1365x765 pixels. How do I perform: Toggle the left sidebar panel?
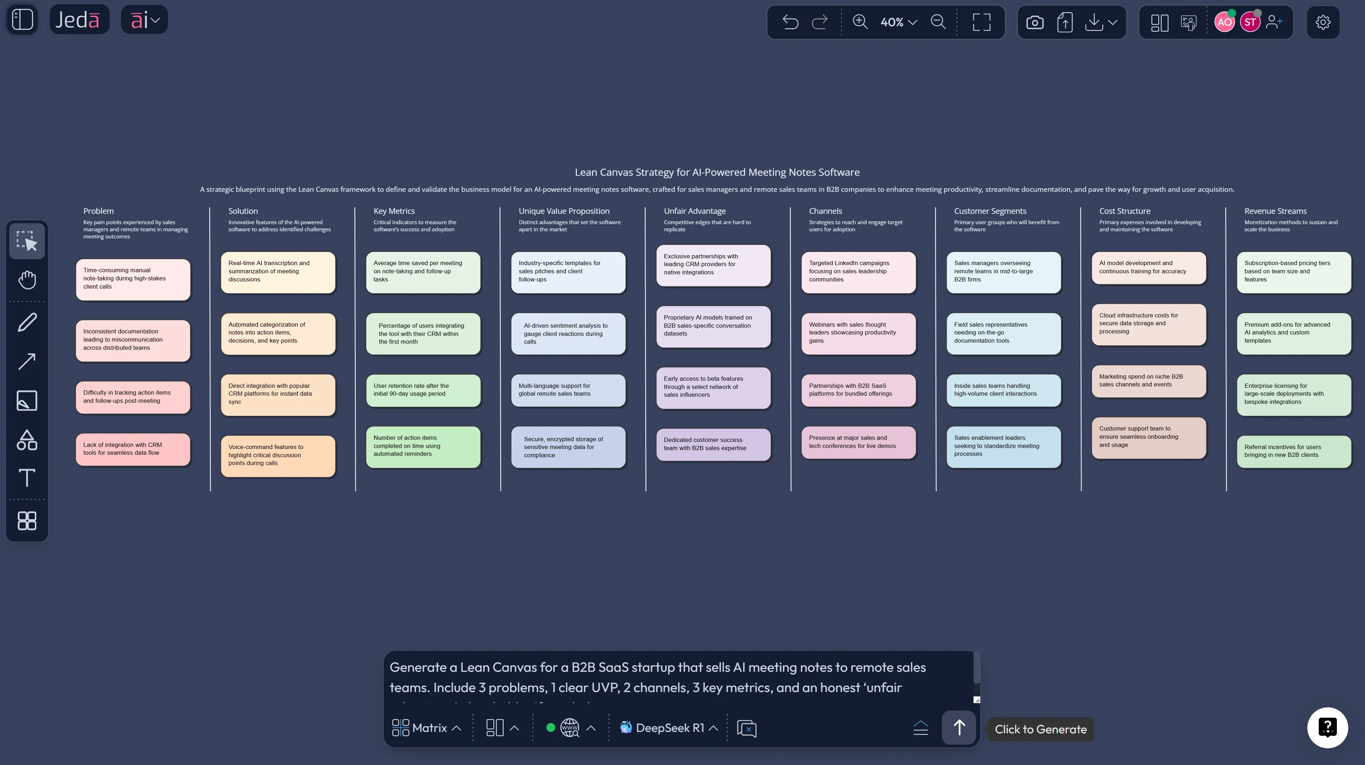coord(22,19)
